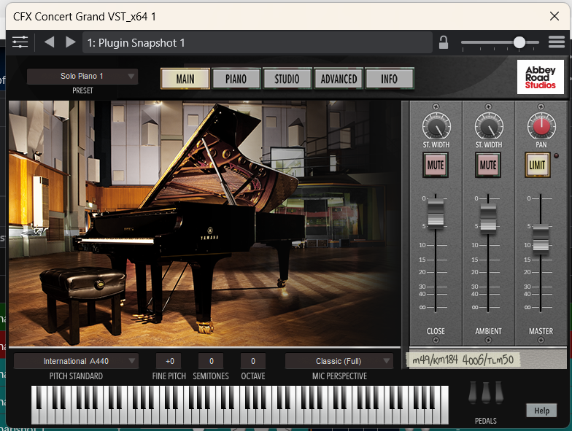Image resolution: width=572 pixels, height=431 pixels.
Task: Open the Help button
Action: click(x=541, y=411)
